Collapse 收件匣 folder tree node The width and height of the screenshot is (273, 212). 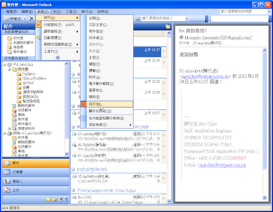tap(9, 69)
